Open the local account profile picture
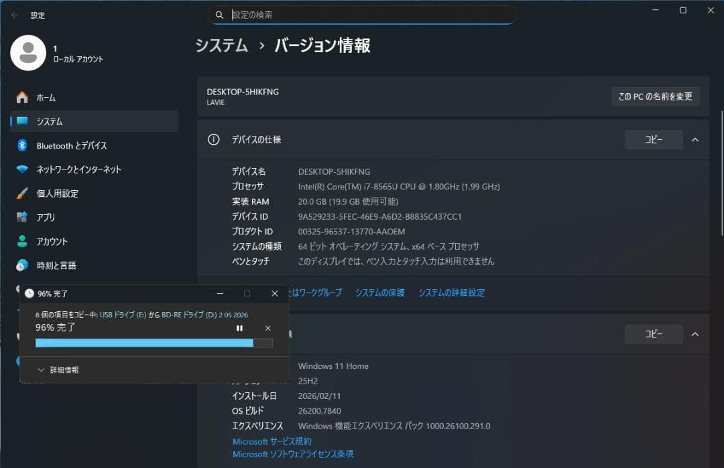The width and height of the screenshot is (724, 468). (x=28, y=53)
